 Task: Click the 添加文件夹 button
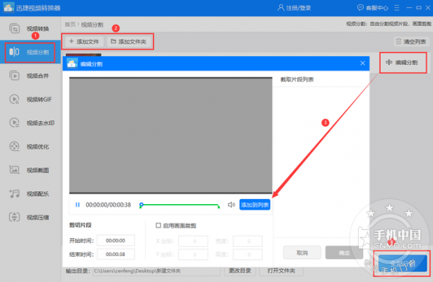(128, 42)
